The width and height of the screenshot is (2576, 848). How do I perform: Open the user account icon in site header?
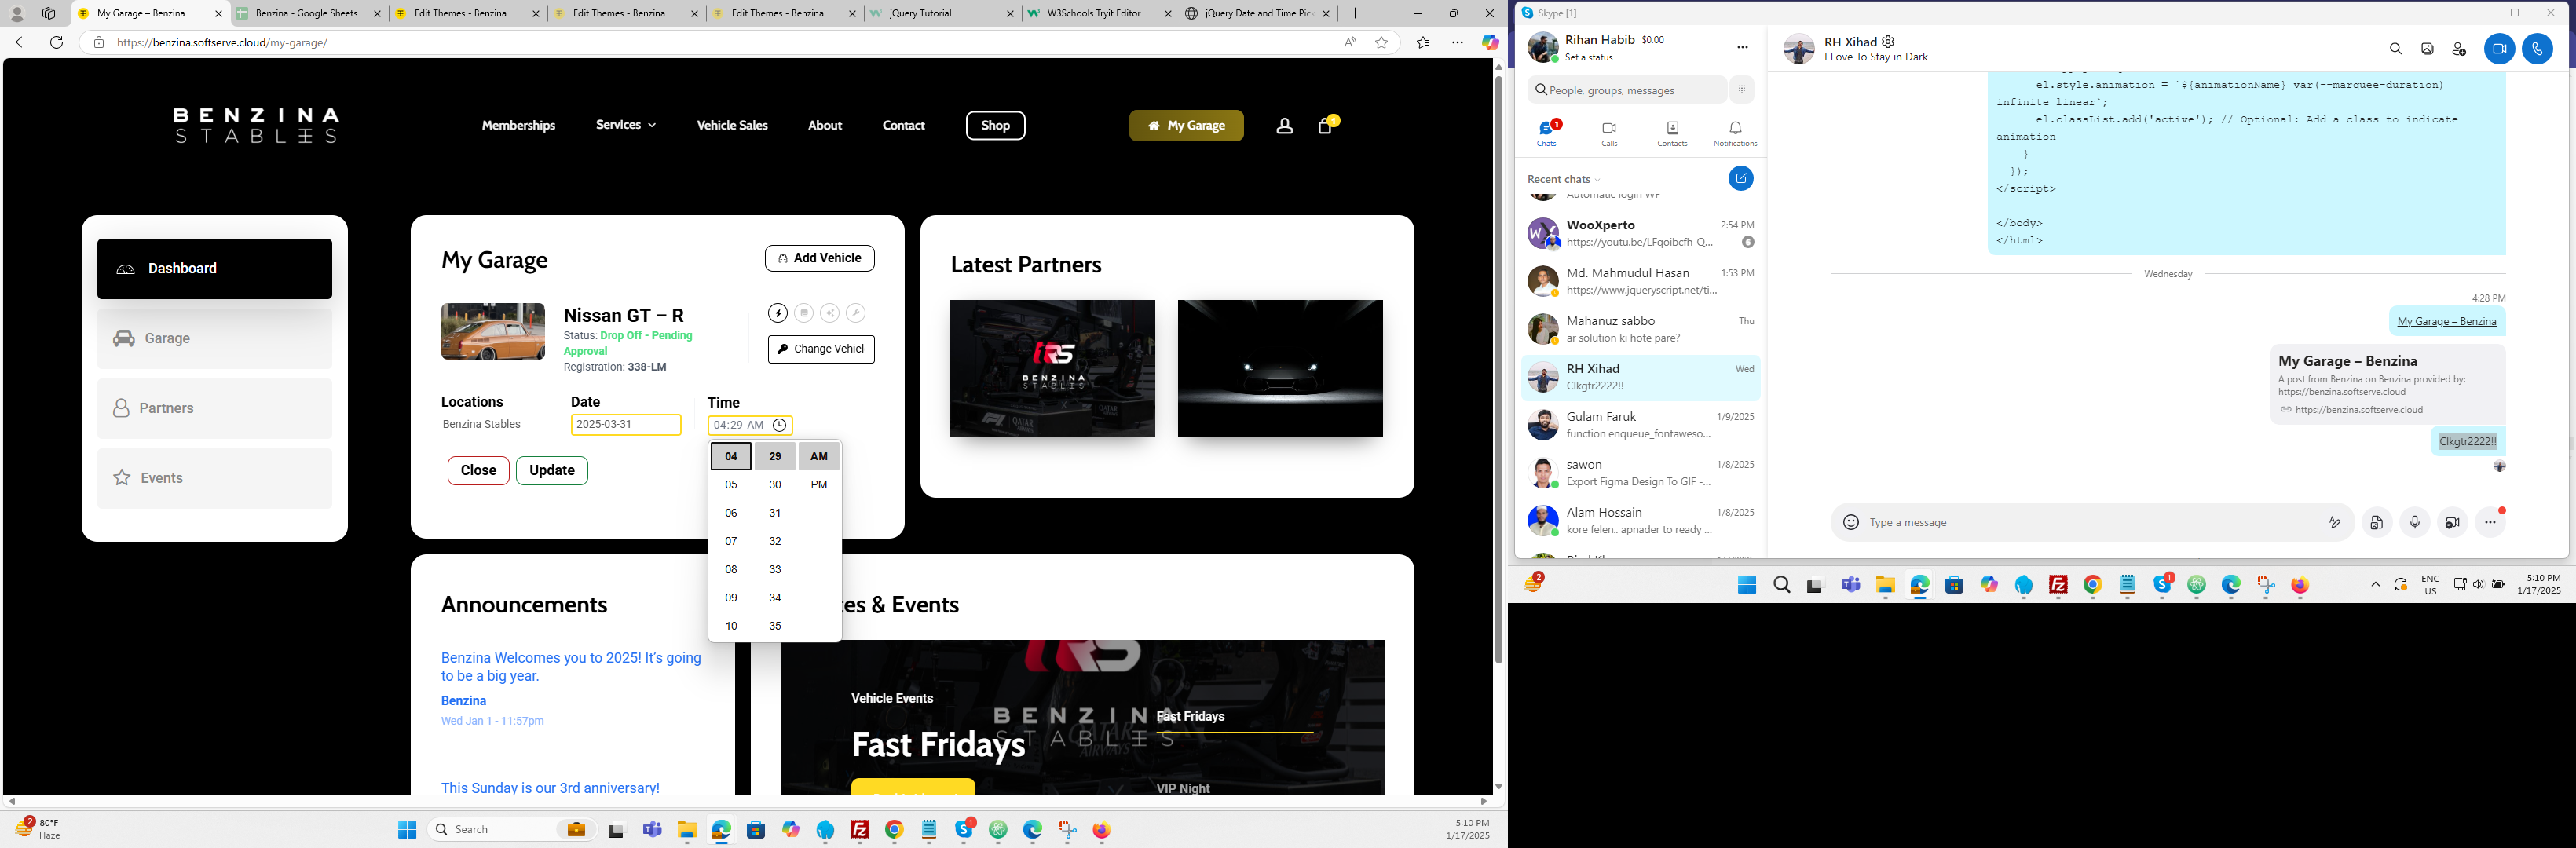1284,126
